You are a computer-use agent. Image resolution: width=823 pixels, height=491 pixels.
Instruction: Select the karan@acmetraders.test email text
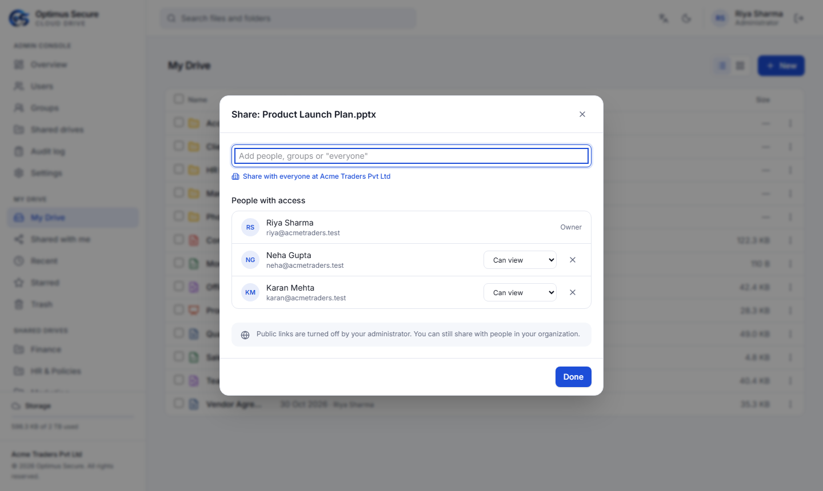click(306, 298)
